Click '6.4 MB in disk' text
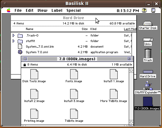The width and height of the screenshot is (162, 128). (x=77, y=65)
